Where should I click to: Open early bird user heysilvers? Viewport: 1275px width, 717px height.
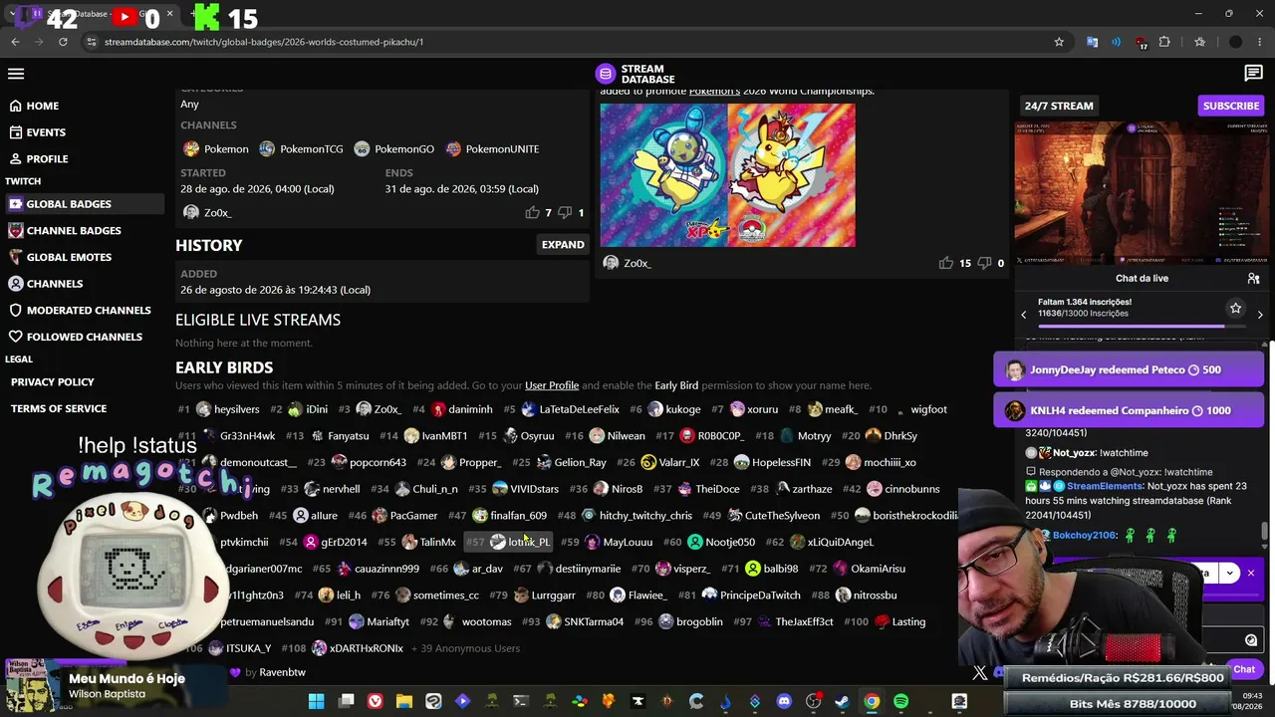click(227, 409)
